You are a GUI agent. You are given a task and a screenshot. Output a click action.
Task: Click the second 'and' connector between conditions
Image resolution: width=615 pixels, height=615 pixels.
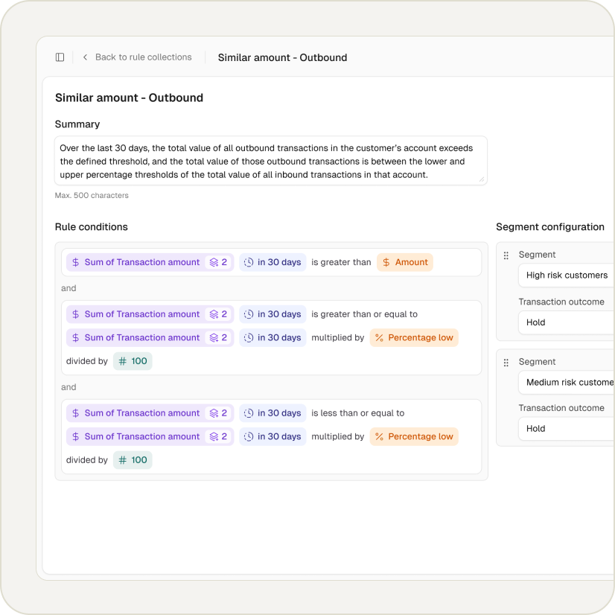coord(68,387)
